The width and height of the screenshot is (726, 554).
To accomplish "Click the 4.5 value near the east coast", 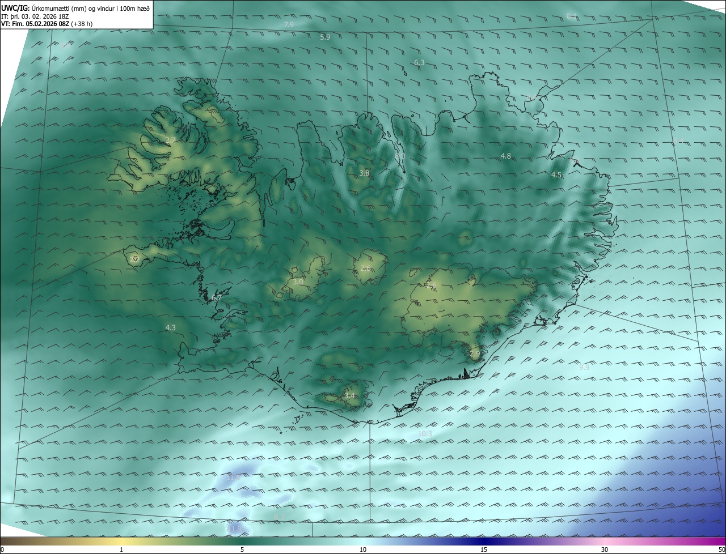I will point(556,175).
